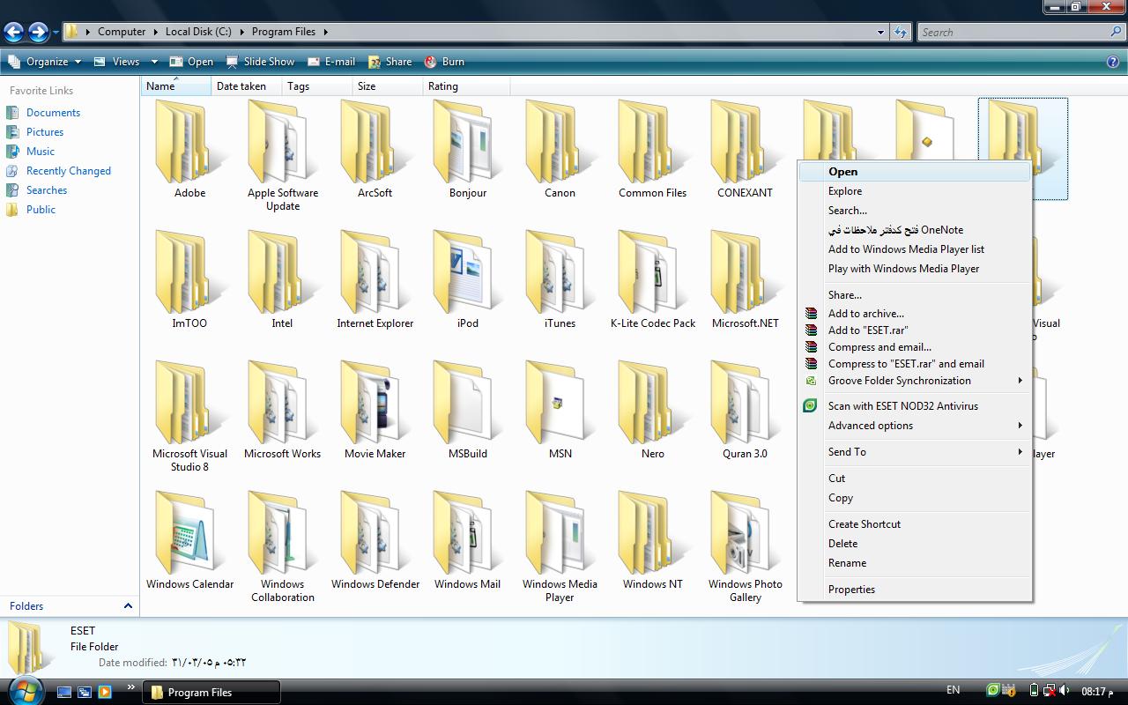This screenshot has width=1128, height=705.
Task: Open the Views dropdown arrow
Action: (154, 62)
